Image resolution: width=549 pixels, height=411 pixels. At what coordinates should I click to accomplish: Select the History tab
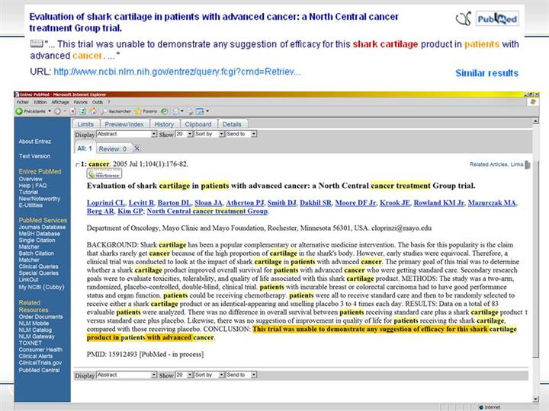(163, 124)
